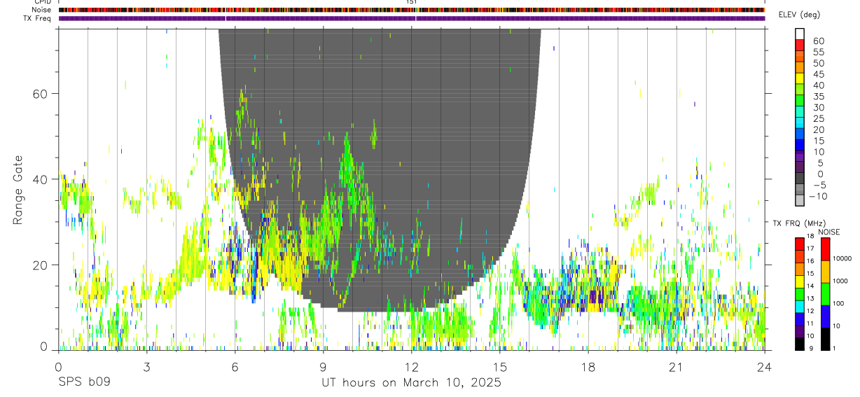
Task: Click green NOISE swatch between 1000 and 100
Action: click(x=825, y=293)
